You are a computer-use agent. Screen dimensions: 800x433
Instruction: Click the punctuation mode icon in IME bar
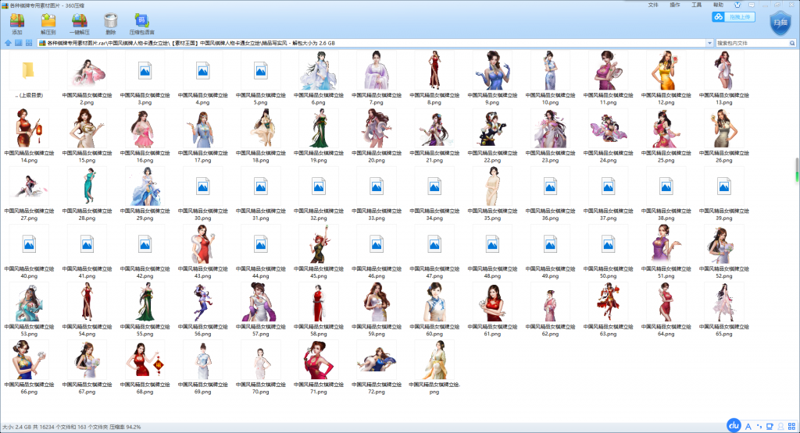point(759,427)
